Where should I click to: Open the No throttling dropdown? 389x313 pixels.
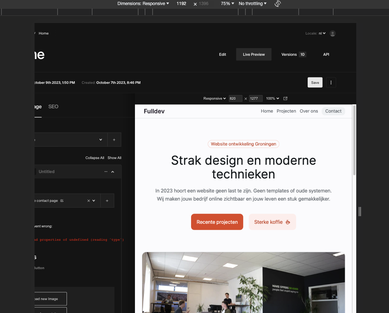tap(252, 4)
